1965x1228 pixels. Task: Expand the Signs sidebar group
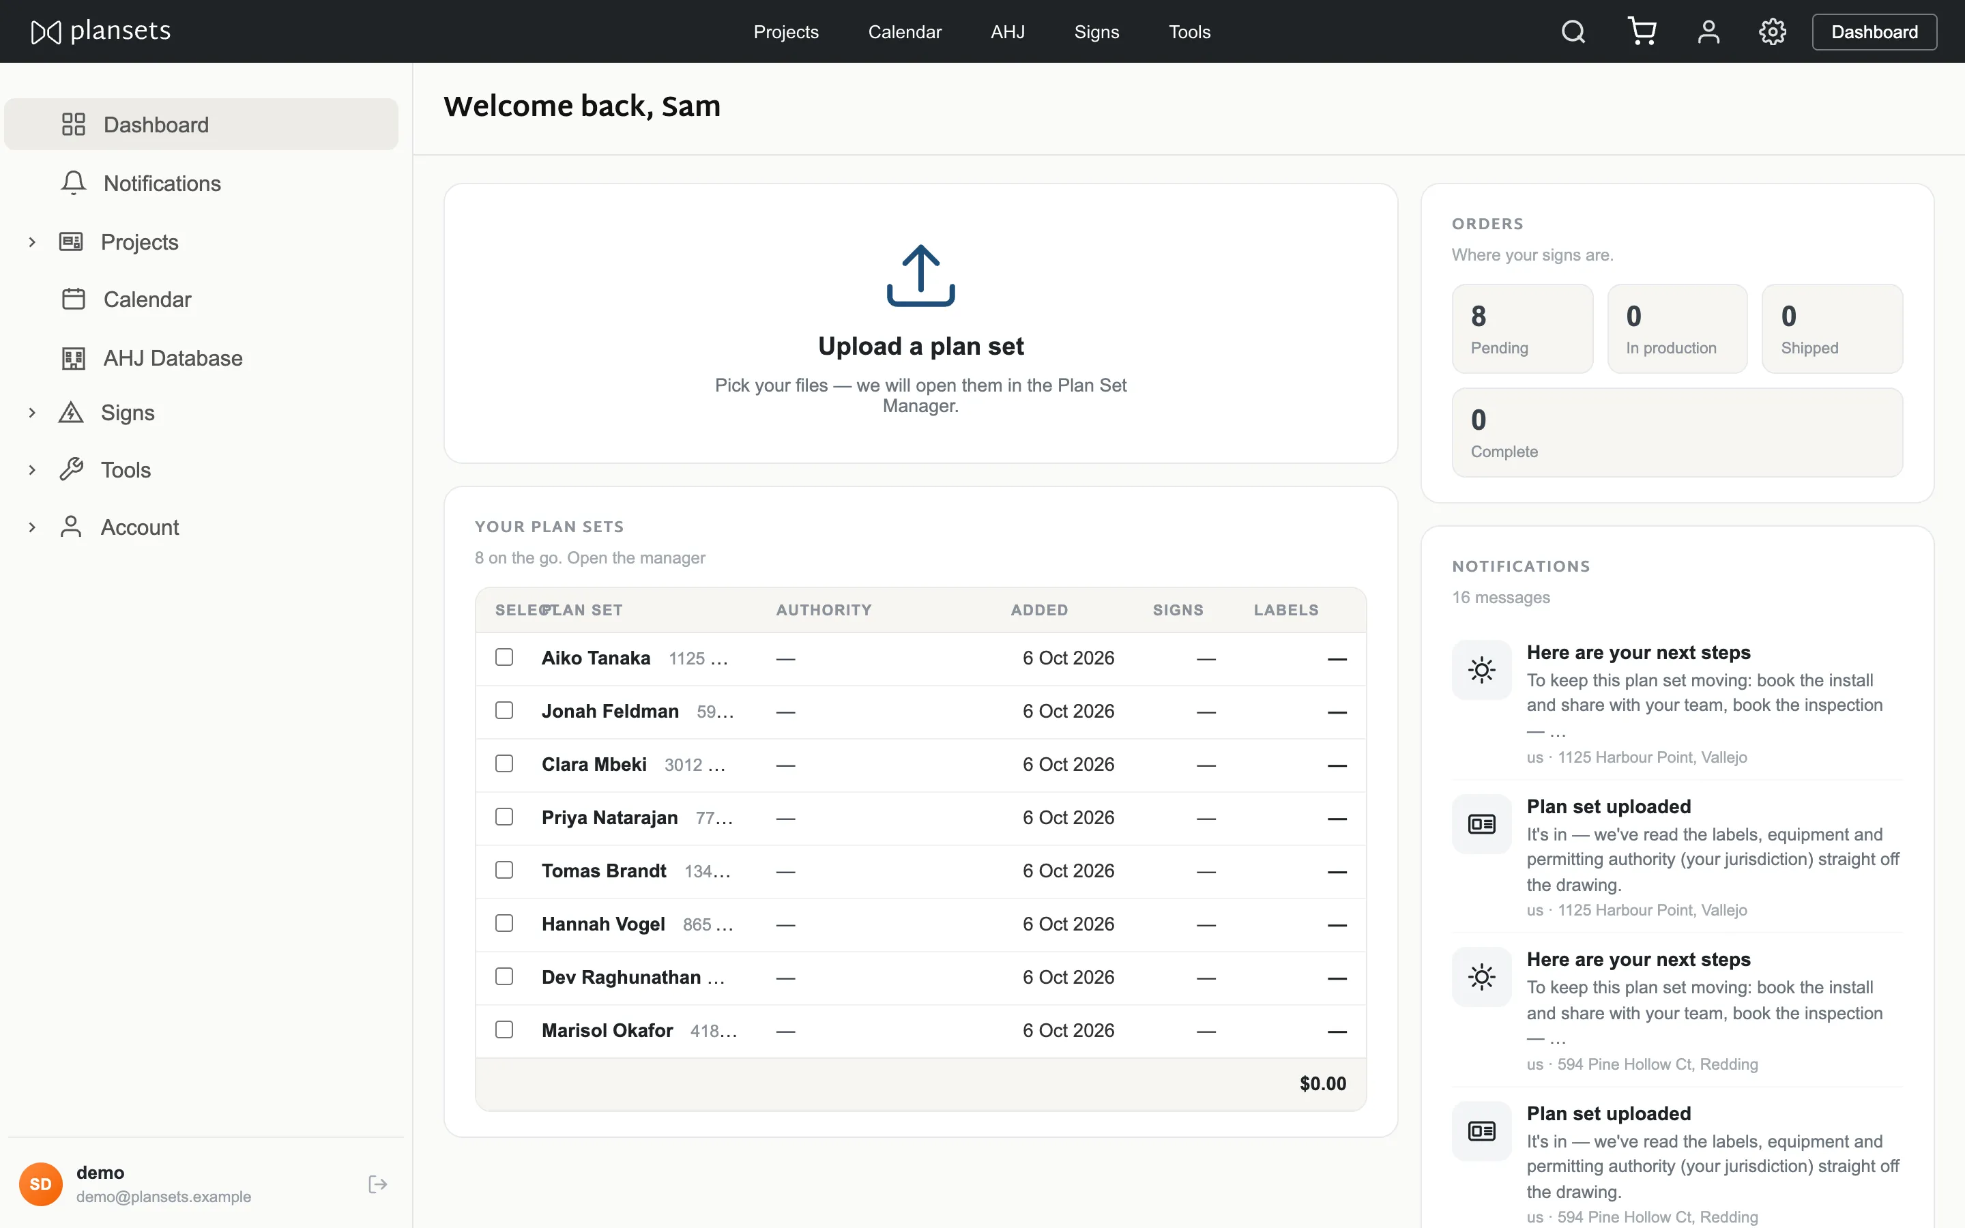click(31, 412)
